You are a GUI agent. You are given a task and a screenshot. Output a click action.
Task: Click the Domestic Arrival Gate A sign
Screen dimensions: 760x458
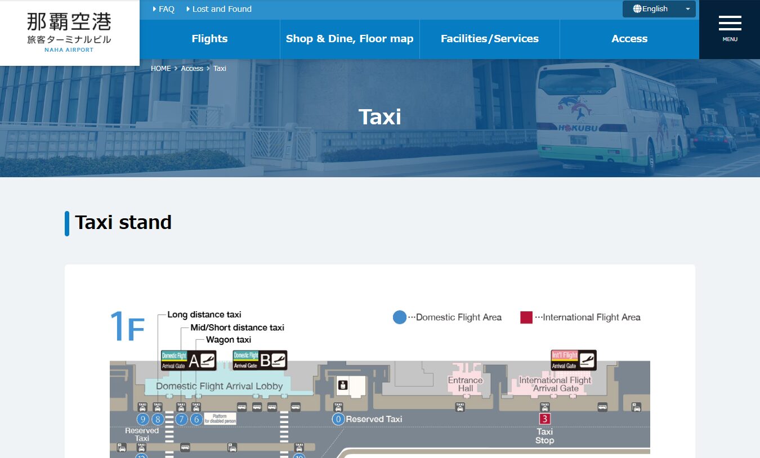coord(188,360)
